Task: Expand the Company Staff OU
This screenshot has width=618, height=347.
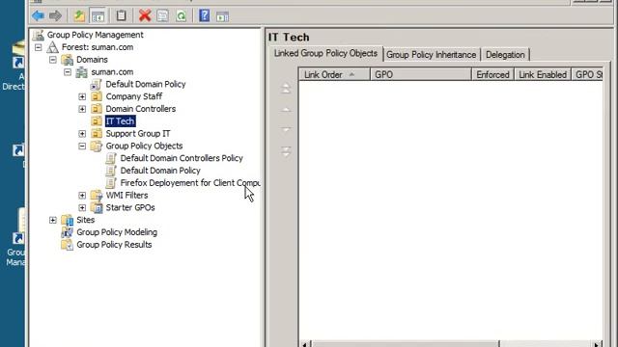Action: click(x=82, y=96)
